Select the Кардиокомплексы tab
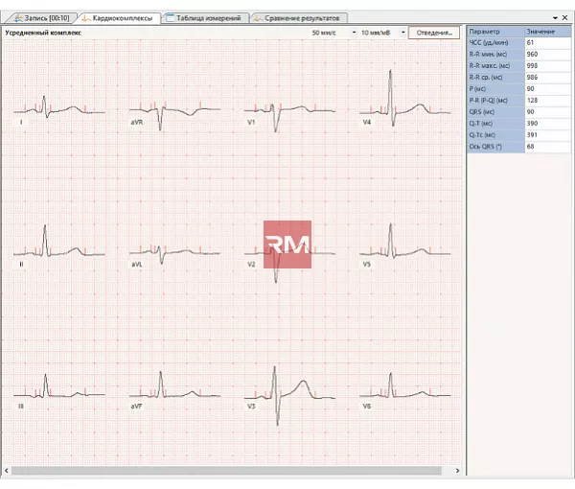Viewport: 575px width, 489px height. pyautogui.click(x=120, y=18)
